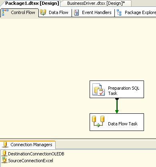Select the Control Flow tab
The height and width of the screenshot is (167, 156).
pyautogui.click(x=19, y=12)
